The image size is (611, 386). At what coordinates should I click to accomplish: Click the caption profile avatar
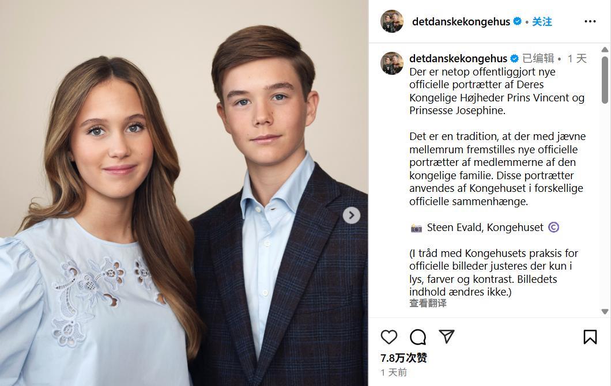(391, 63)
